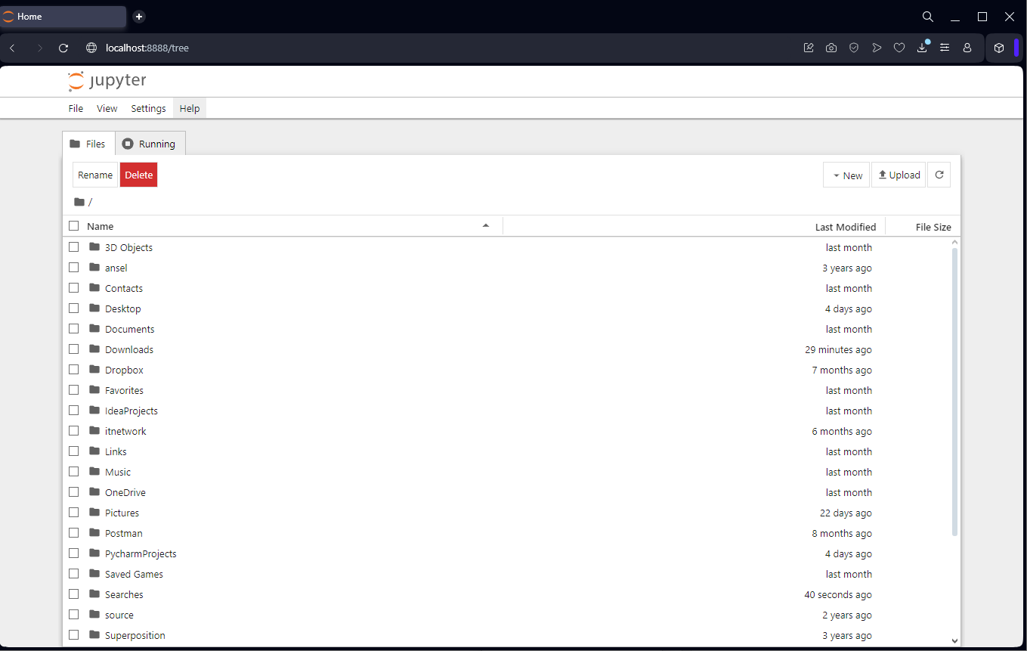
Task: Open the File menu
Action: coord(76,108)
